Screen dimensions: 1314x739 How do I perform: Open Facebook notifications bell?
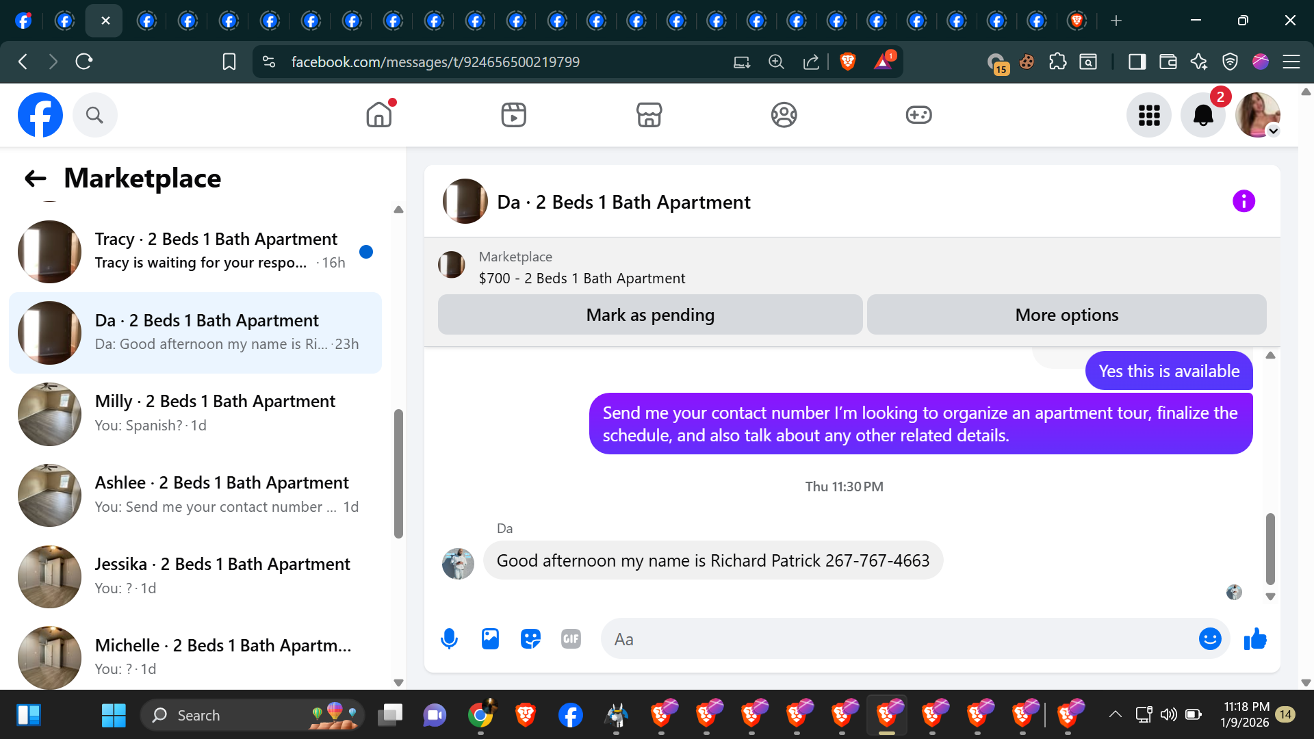pyautogui.click(x=1202, y=115)
